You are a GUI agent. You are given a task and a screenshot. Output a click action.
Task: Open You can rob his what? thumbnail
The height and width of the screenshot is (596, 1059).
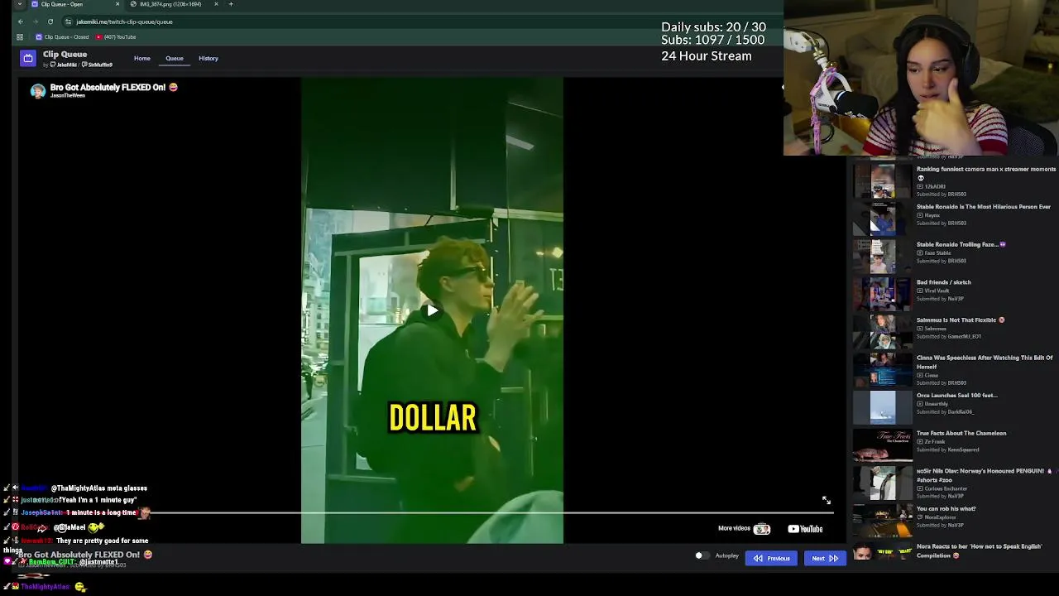[x=883, y=521]
